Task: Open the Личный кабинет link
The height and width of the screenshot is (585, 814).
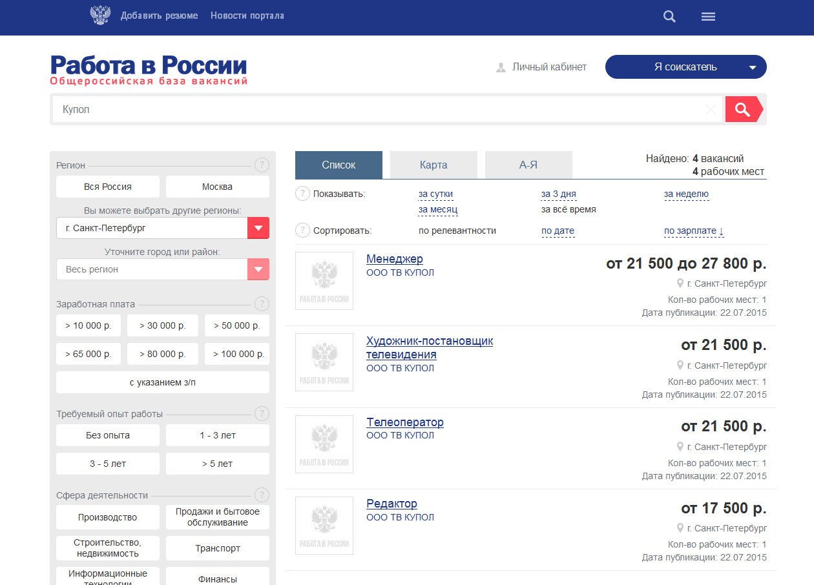Action: coord(549,67)
